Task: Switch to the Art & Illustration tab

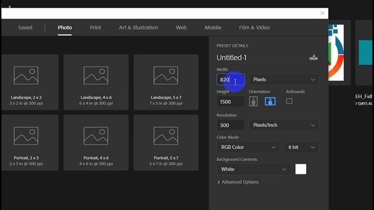Action: pyautogui.click(x=138, y=27)
